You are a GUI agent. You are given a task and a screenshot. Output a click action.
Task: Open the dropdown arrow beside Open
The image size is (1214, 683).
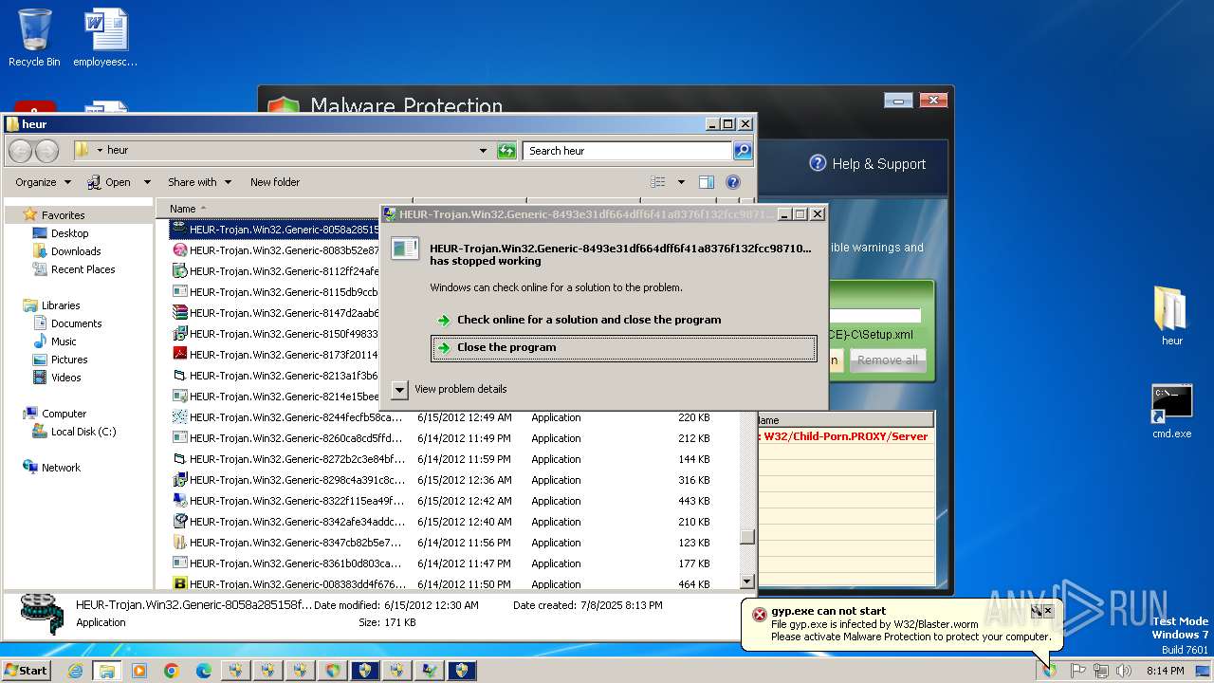pos(147,182)
